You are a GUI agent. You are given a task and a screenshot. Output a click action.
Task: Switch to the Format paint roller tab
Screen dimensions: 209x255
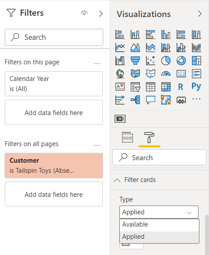click(149, 138)
